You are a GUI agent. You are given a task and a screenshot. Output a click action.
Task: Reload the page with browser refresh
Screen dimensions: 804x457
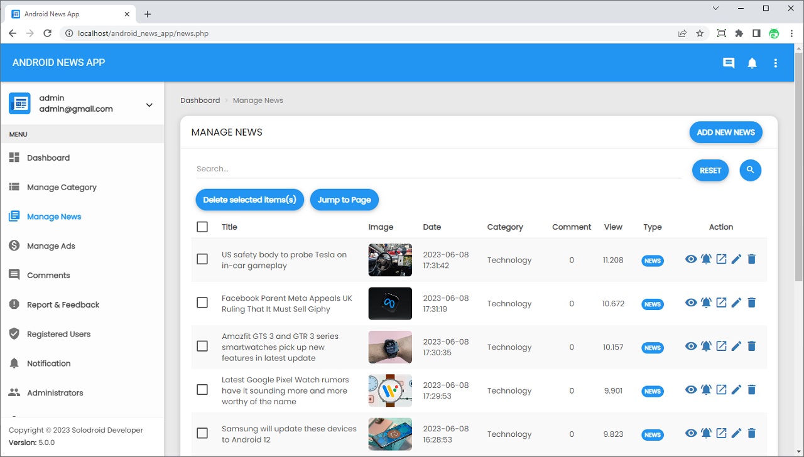[47, 33]
